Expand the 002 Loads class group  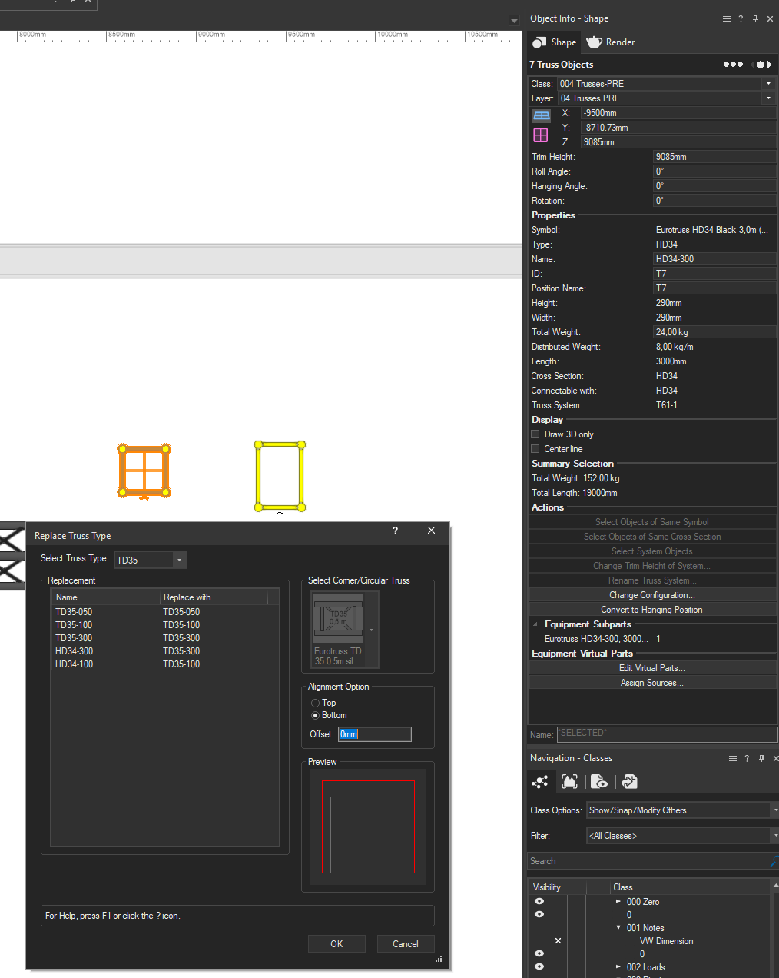click(618, 966)
